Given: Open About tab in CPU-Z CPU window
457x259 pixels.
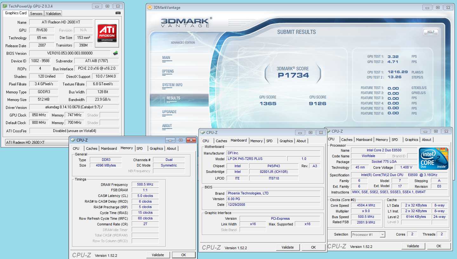Looking at the screenshot, I should tap(427, 140).
